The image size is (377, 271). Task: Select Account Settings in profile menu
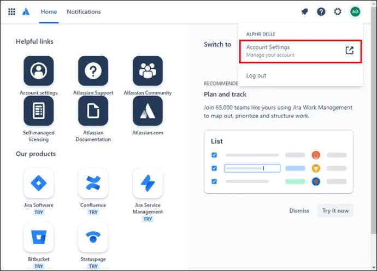click(x=301, y=51)
